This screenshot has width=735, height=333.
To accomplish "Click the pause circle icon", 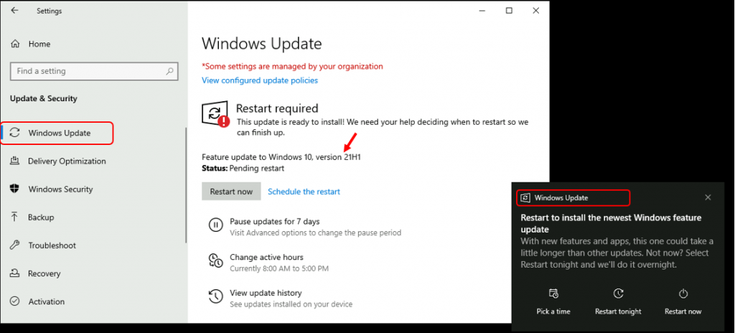I will [x=215, y=225].
